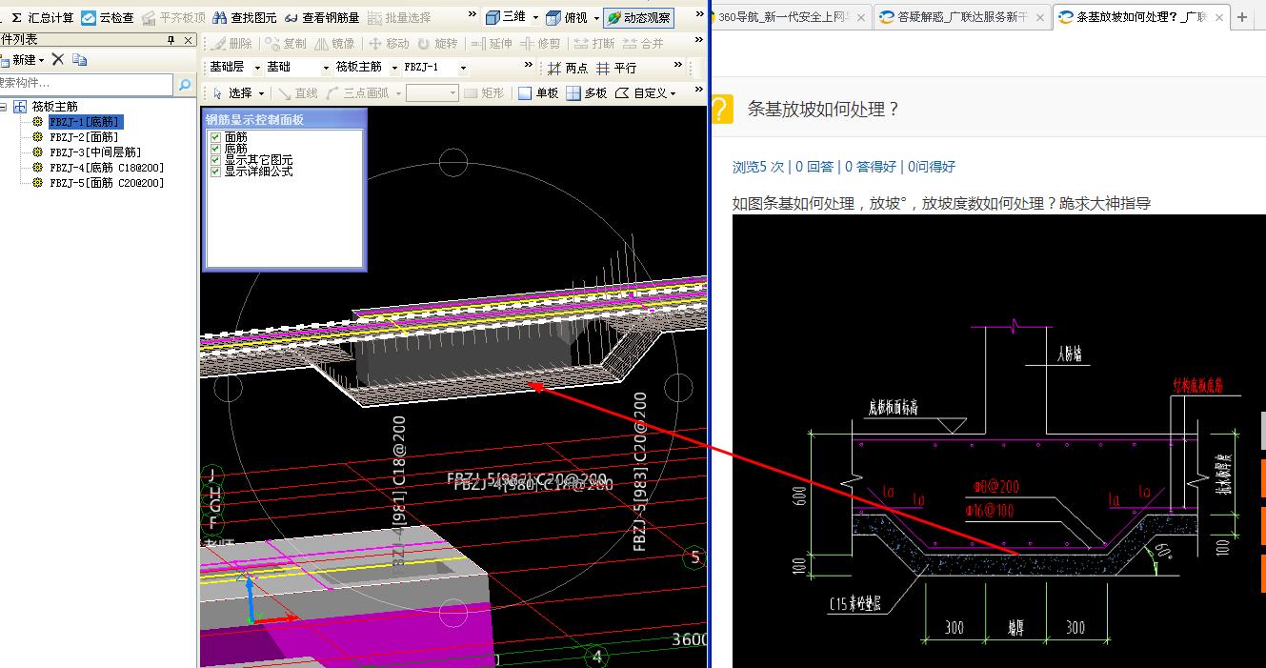The image size is (1266, 668).
Task: Select FBZJ-4[底筋 C18@200] tree item
Action: tap(107, 168)
